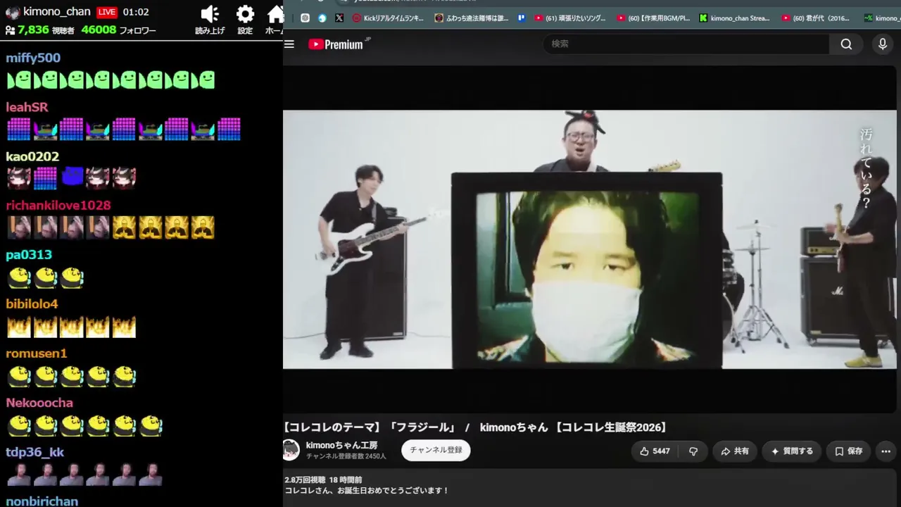Open more actions three-dot menu

[x=886, y=451]
